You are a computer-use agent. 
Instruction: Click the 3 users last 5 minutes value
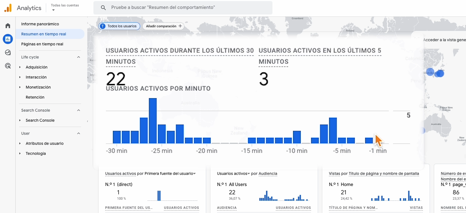point(264,79)
